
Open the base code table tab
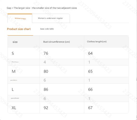pyautogui.click(x=47, y=29)
